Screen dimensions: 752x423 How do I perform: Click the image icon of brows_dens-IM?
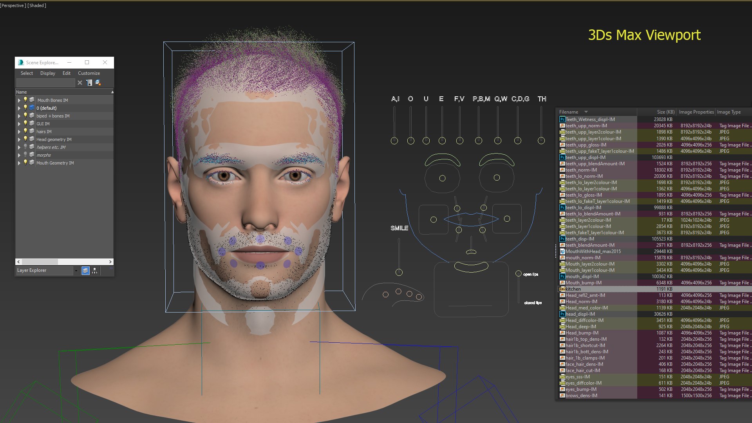coord(562,396)
